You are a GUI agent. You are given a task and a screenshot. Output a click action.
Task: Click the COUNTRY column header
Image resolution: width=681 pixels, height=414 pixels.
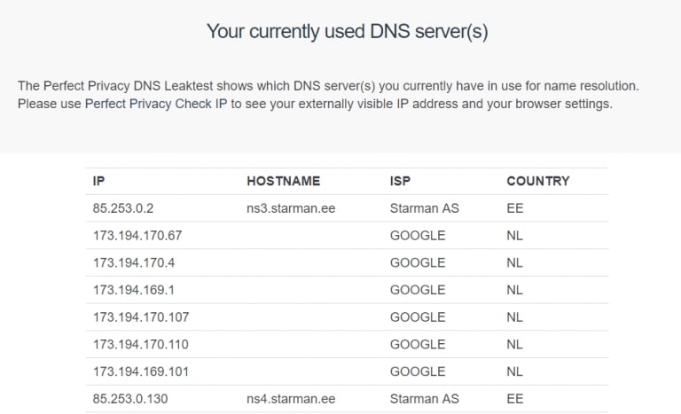pyautogui.click(x=537, y=181)
